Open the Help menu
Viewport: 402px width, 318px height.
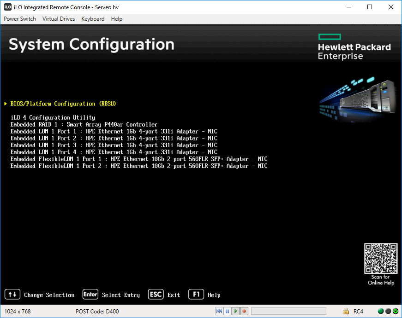(116, 19)
